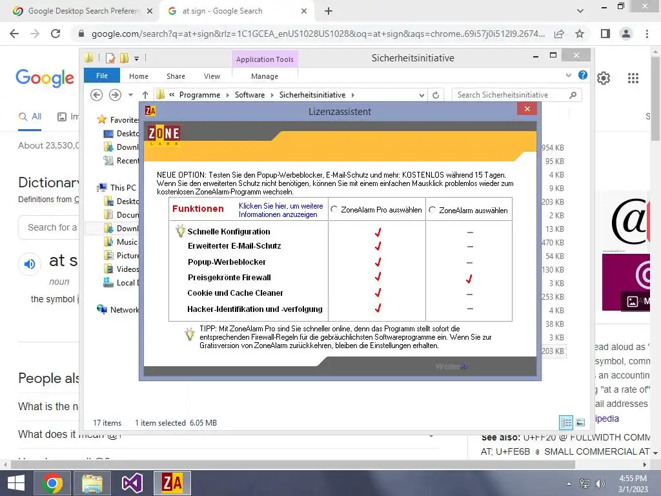This screenshot has height=496, width=661.
Task: Select Software in the breadcrumb path
Action: point(250,95)
